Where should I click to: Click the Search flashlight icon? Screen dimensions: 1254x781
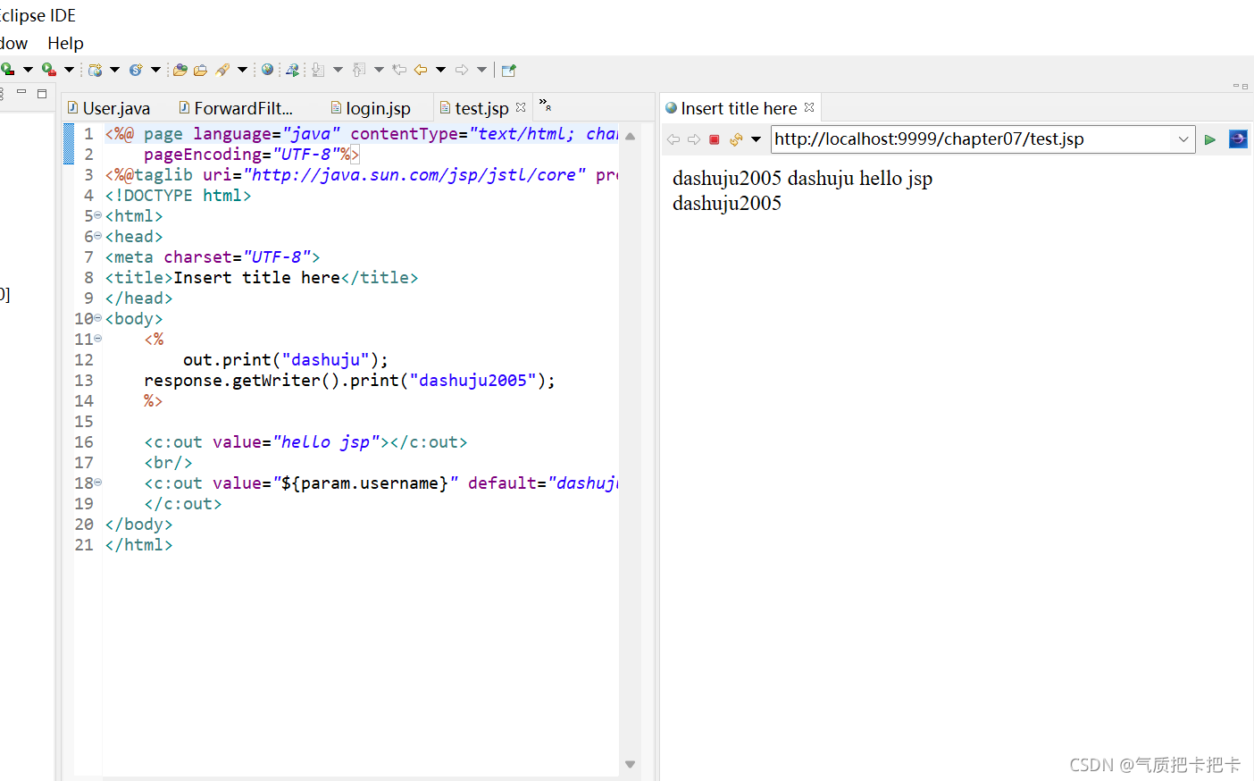[222, 70]
